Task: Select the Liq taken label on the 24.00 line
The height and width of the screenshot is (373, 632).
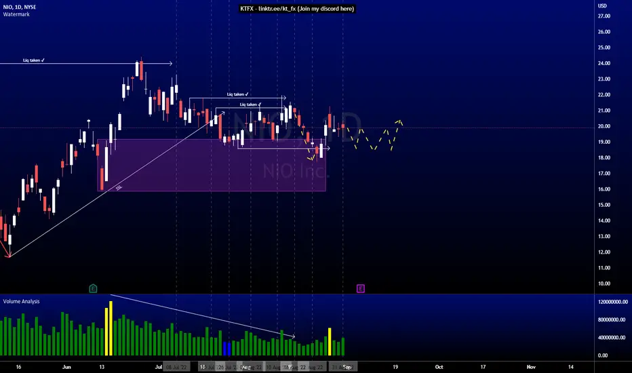Action: click(x=33, y=60)
